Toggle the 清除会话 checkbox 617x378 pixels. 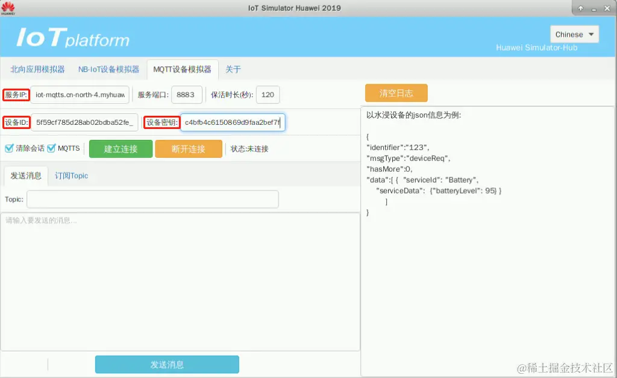tap(9, 148)
